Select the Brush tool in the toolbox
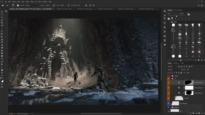Image resolution: width=205 pixels, height=115 pixels. 2,28
